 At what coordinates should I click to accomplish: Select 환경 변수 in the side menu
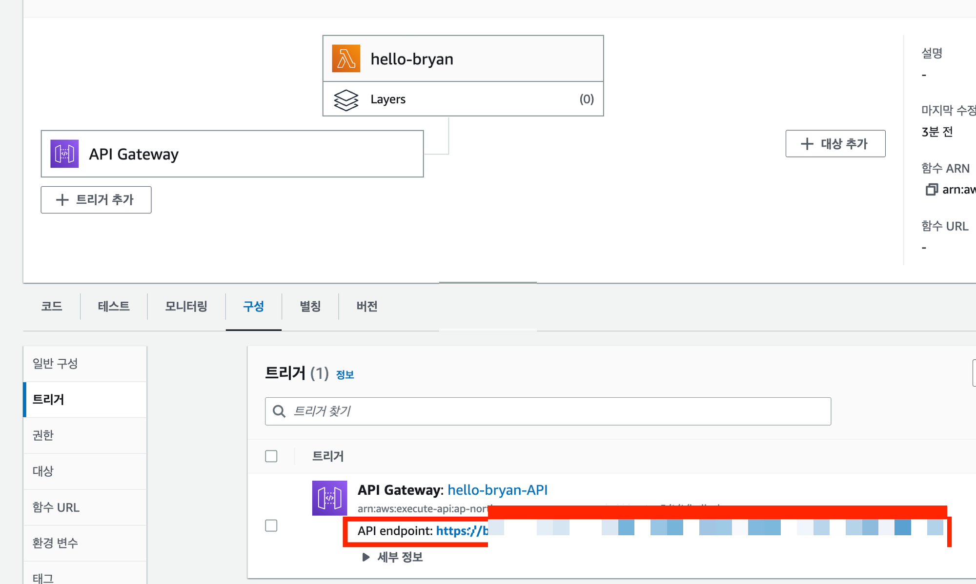[55, 543]
